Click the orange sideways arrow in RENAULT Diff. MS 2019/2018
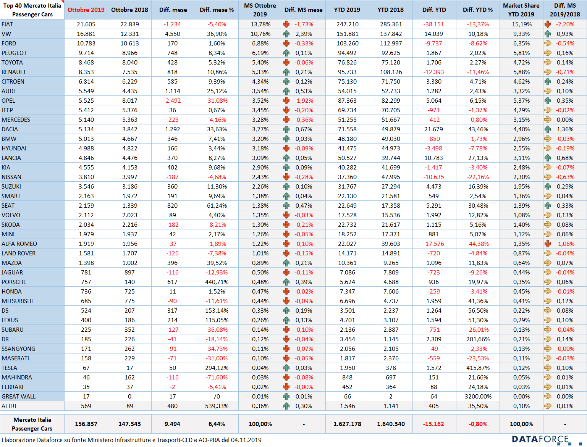The height and width of the screenshot is (447, 587). (548, 72)
